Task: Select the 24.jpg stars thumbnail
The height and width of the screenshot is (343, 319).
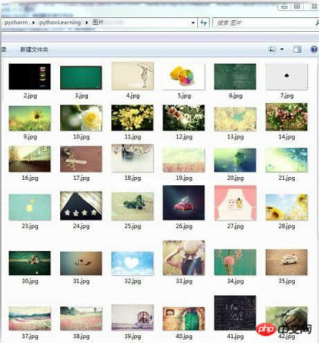Action: (x=81, y=205)
